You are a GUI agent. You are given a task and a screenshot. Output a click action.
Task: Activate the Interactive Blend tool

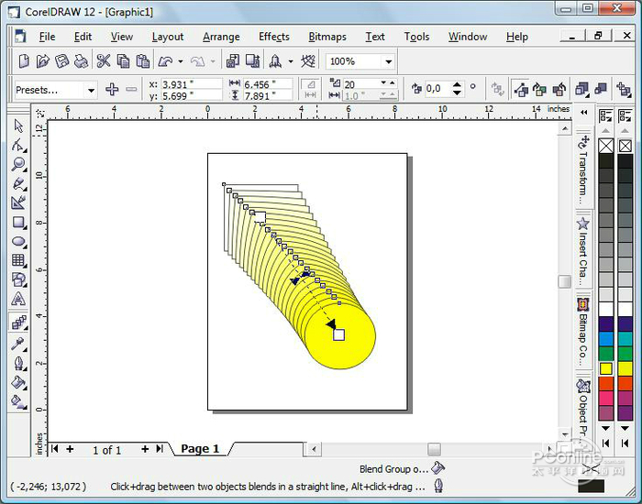click(x=18, y=323)
